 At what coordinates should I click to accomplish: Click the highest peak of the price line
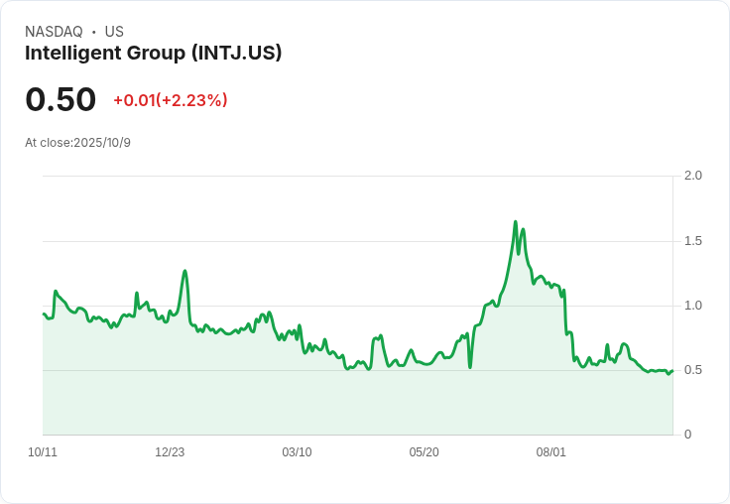coord(516,222)
